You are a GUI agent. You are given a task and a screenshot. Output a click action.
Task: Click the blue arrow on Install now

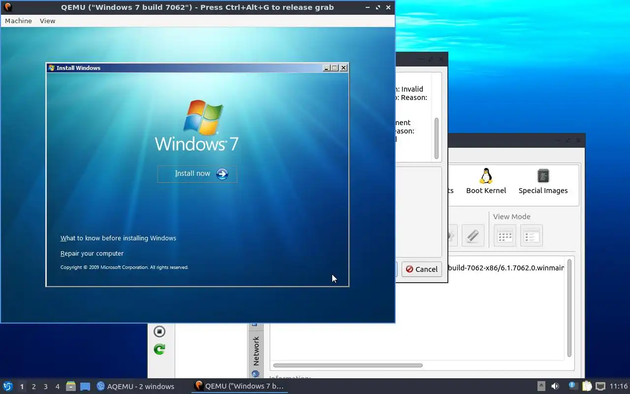[x=222, y=174]
